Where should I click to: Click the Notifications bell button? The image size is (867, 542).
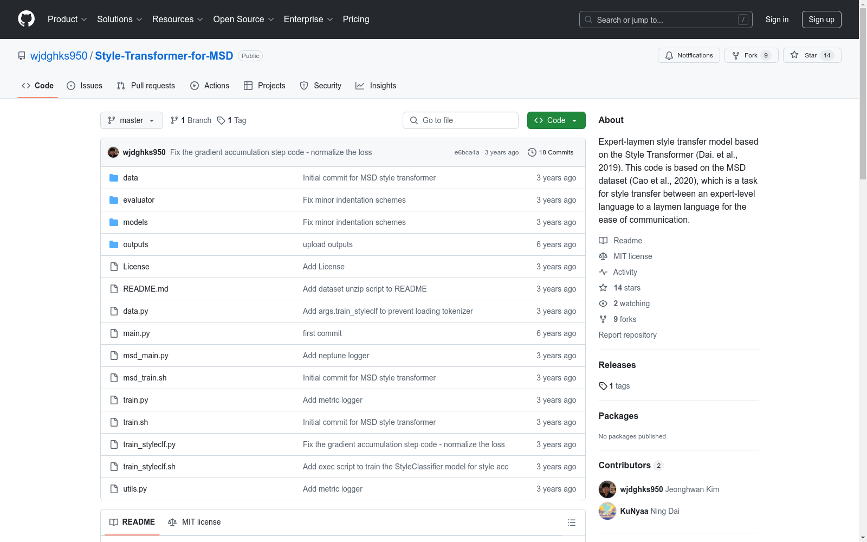(689, 55)
